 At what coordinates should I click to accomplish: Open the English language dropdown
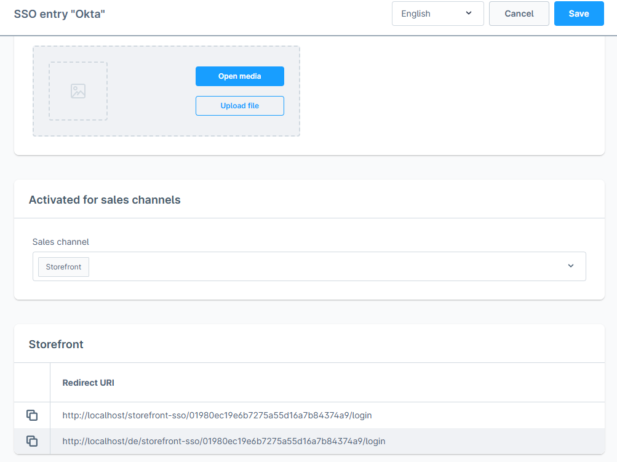point(437,14)
